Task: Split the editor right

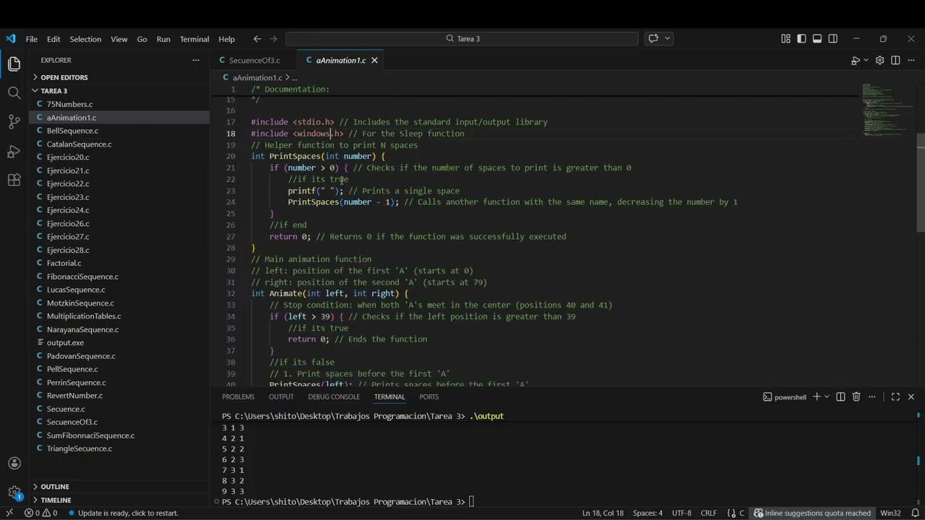Action: click(x=895, y=61)
